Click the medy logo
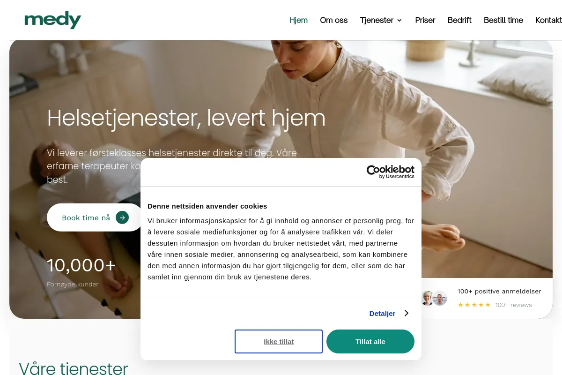The width and height of the screenshot is (562, 375). coord(52,20)
